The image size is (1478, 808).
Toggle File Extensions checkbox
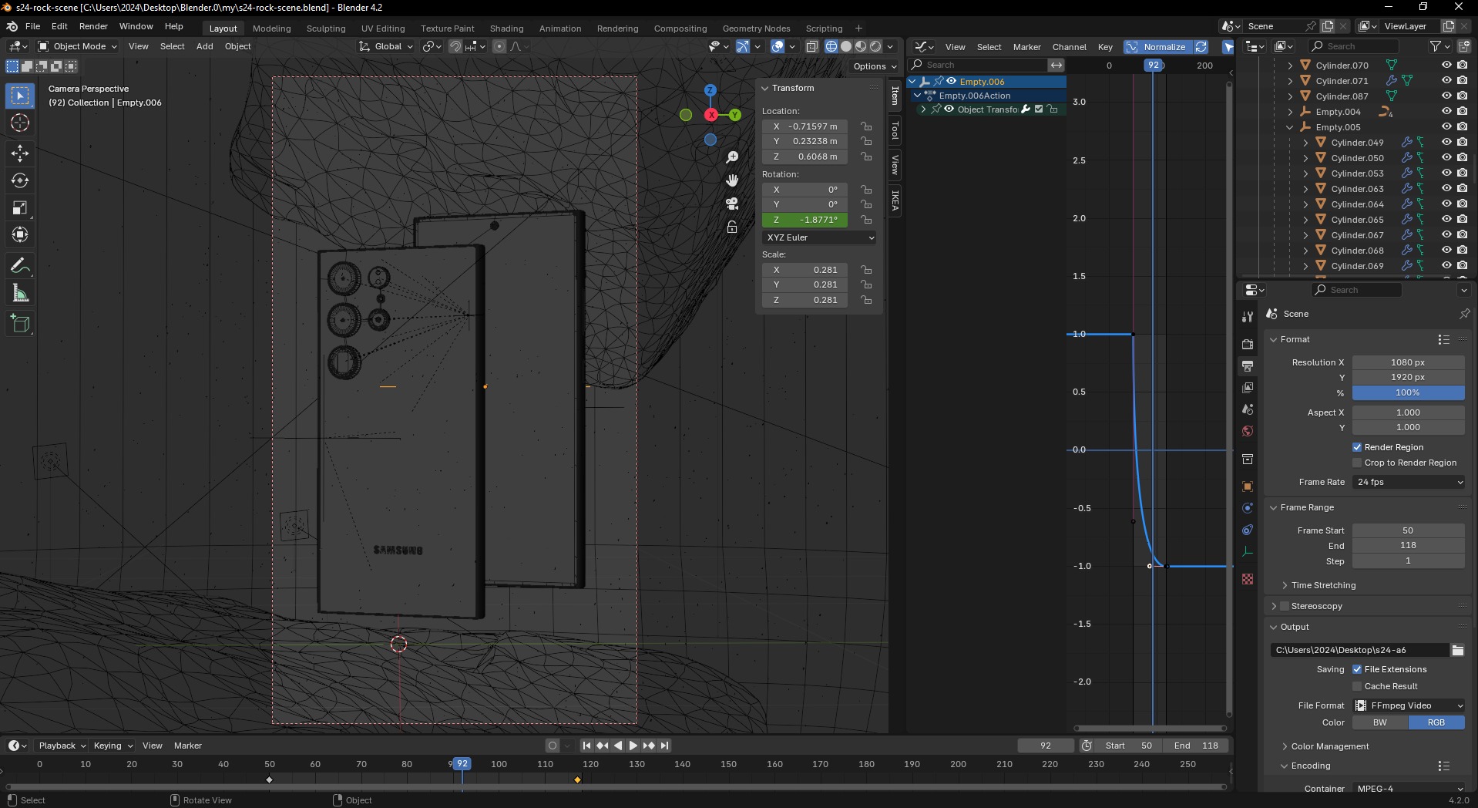tap(1357, 669)
